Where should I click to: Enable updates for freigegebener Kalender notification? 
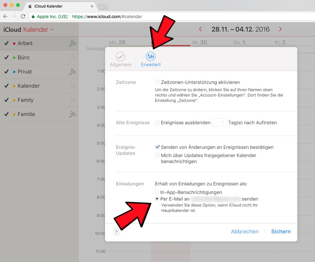coord(157,155)
